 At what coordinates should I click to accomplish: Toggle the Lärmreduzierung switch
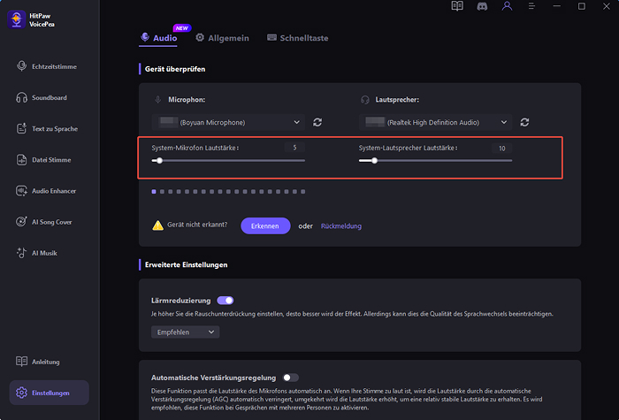pos(225,301)
